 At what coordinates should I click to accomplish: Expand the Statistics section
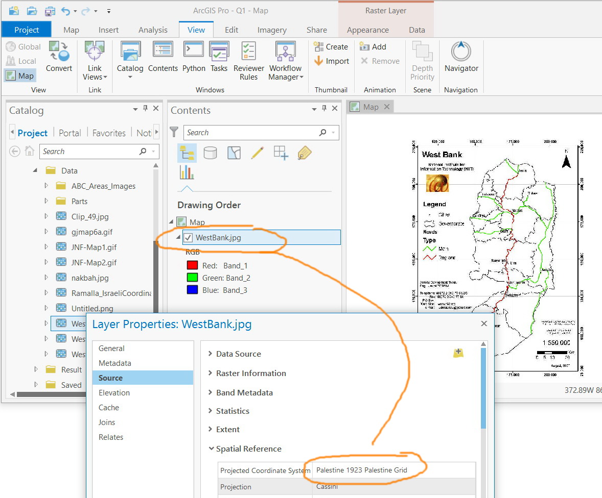(211, 411)
